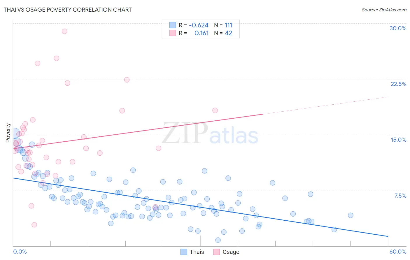Click the blue swatch beside R = -0.624
Screen dimensions: 410x260
[x=173, y=25]
